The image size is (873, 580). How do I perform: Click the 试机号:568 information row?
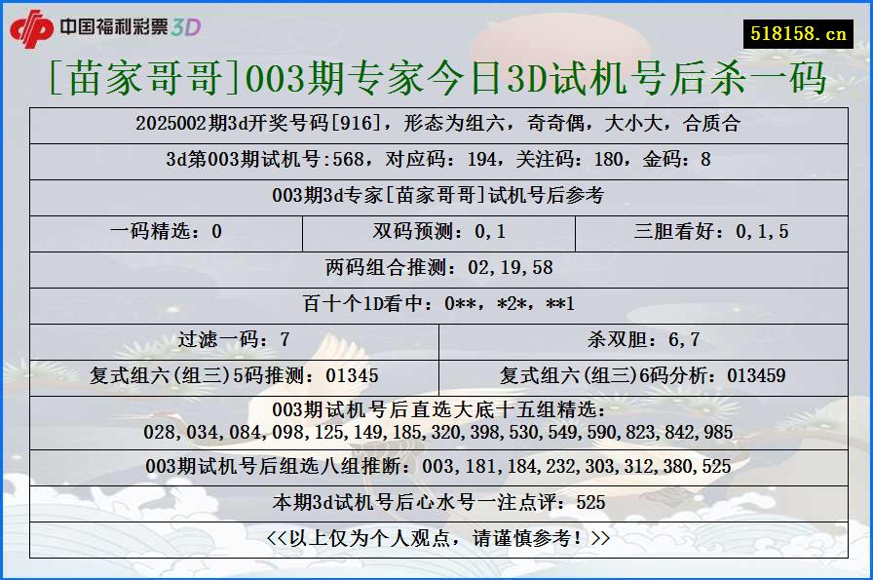tap(436, 160)
